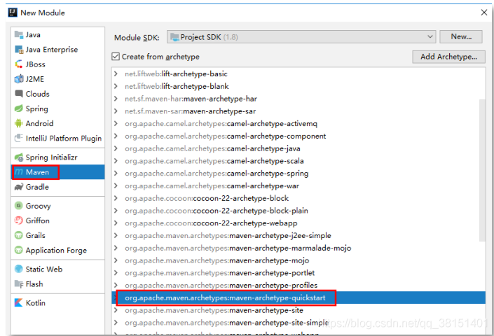Choose the Java Enterprise icon
494x336 pixels.
tap(19, 50)
